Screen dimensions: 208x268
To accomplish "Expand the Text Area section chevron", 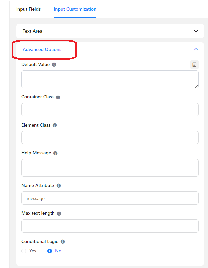I will (196, 31).
